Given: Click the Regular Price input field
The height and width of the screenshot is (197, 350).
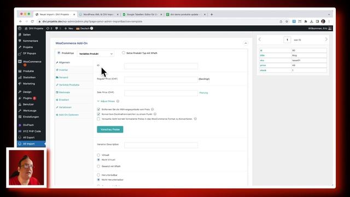Looking at the screenshot, I should point(161,79).
